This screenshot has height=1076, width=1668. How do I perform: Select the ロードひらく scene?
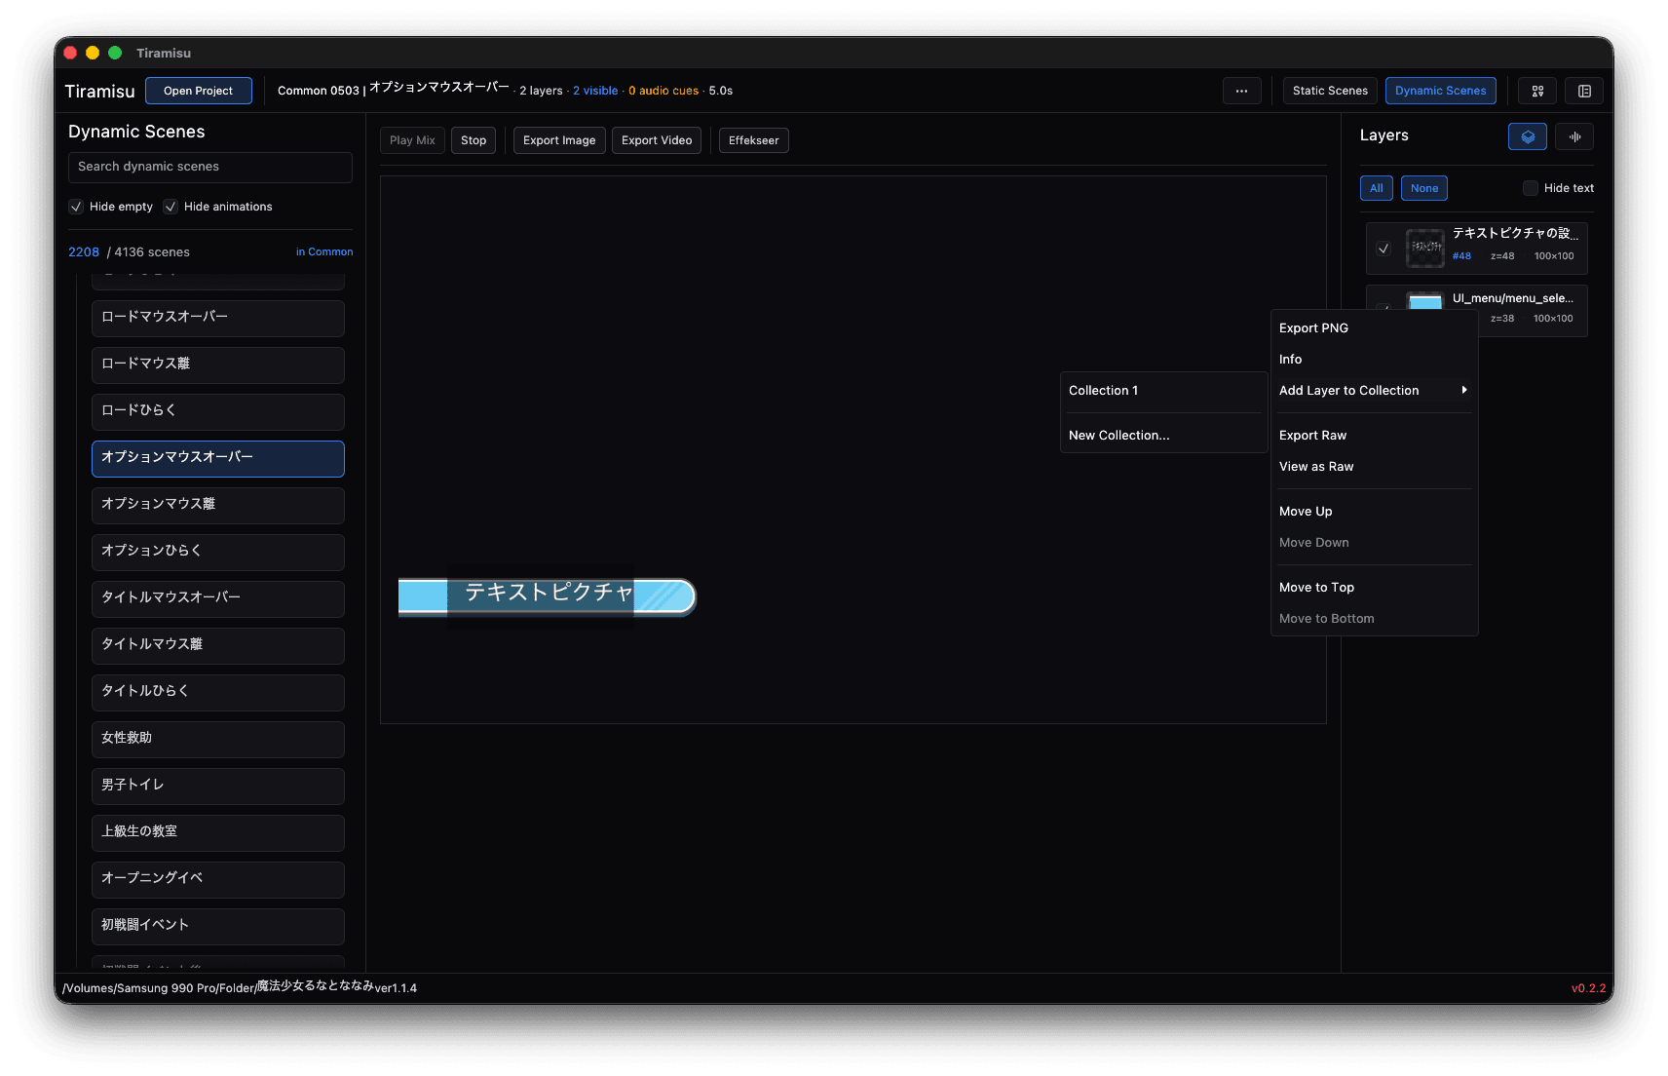point(218,411)
